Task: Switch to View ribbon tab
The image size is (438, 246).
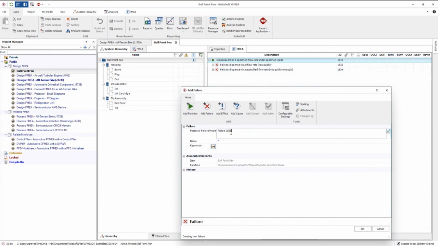Action: click(63, 12)
